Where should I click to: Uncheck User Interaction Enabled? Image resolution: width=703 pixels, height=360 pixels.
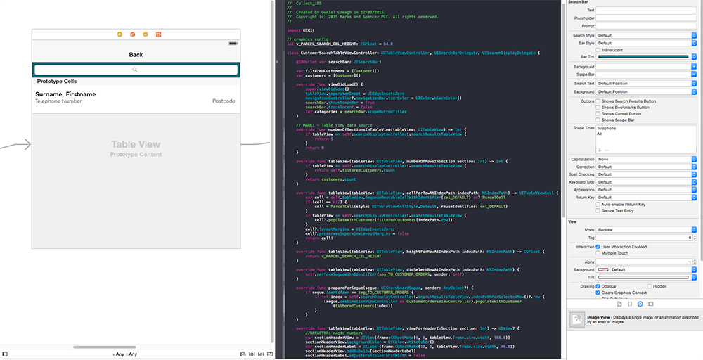(x=598, y=247)
